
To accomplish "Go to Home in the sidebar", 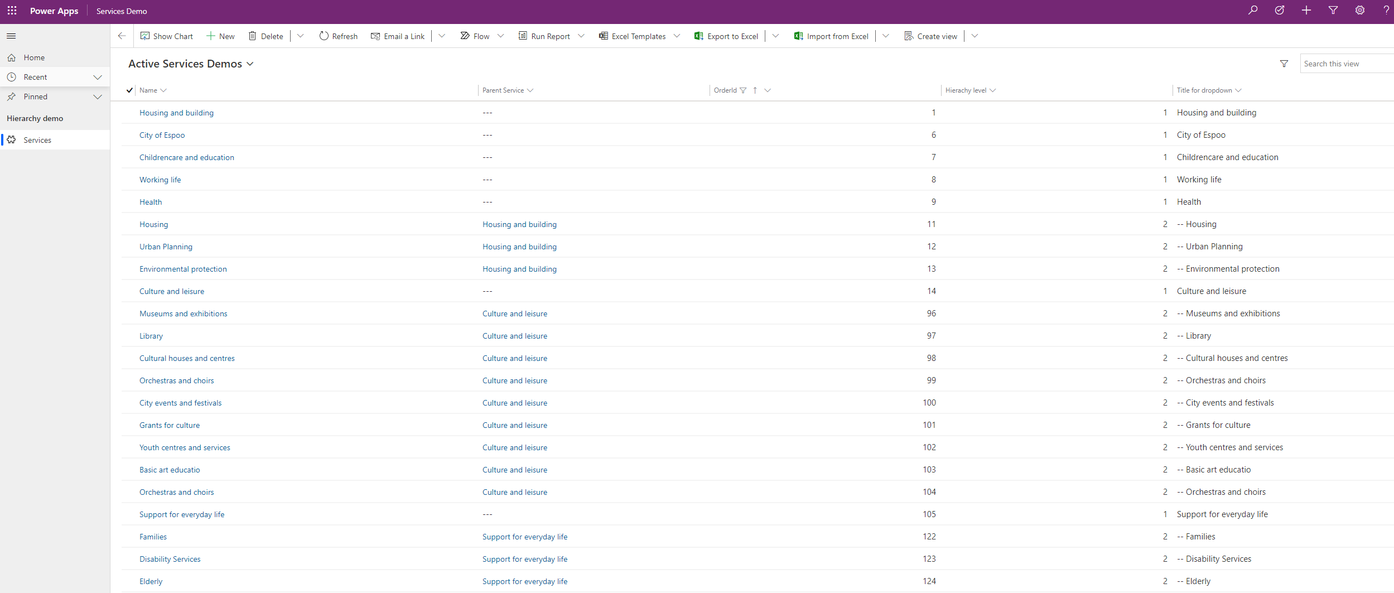I will pos(34,58).
